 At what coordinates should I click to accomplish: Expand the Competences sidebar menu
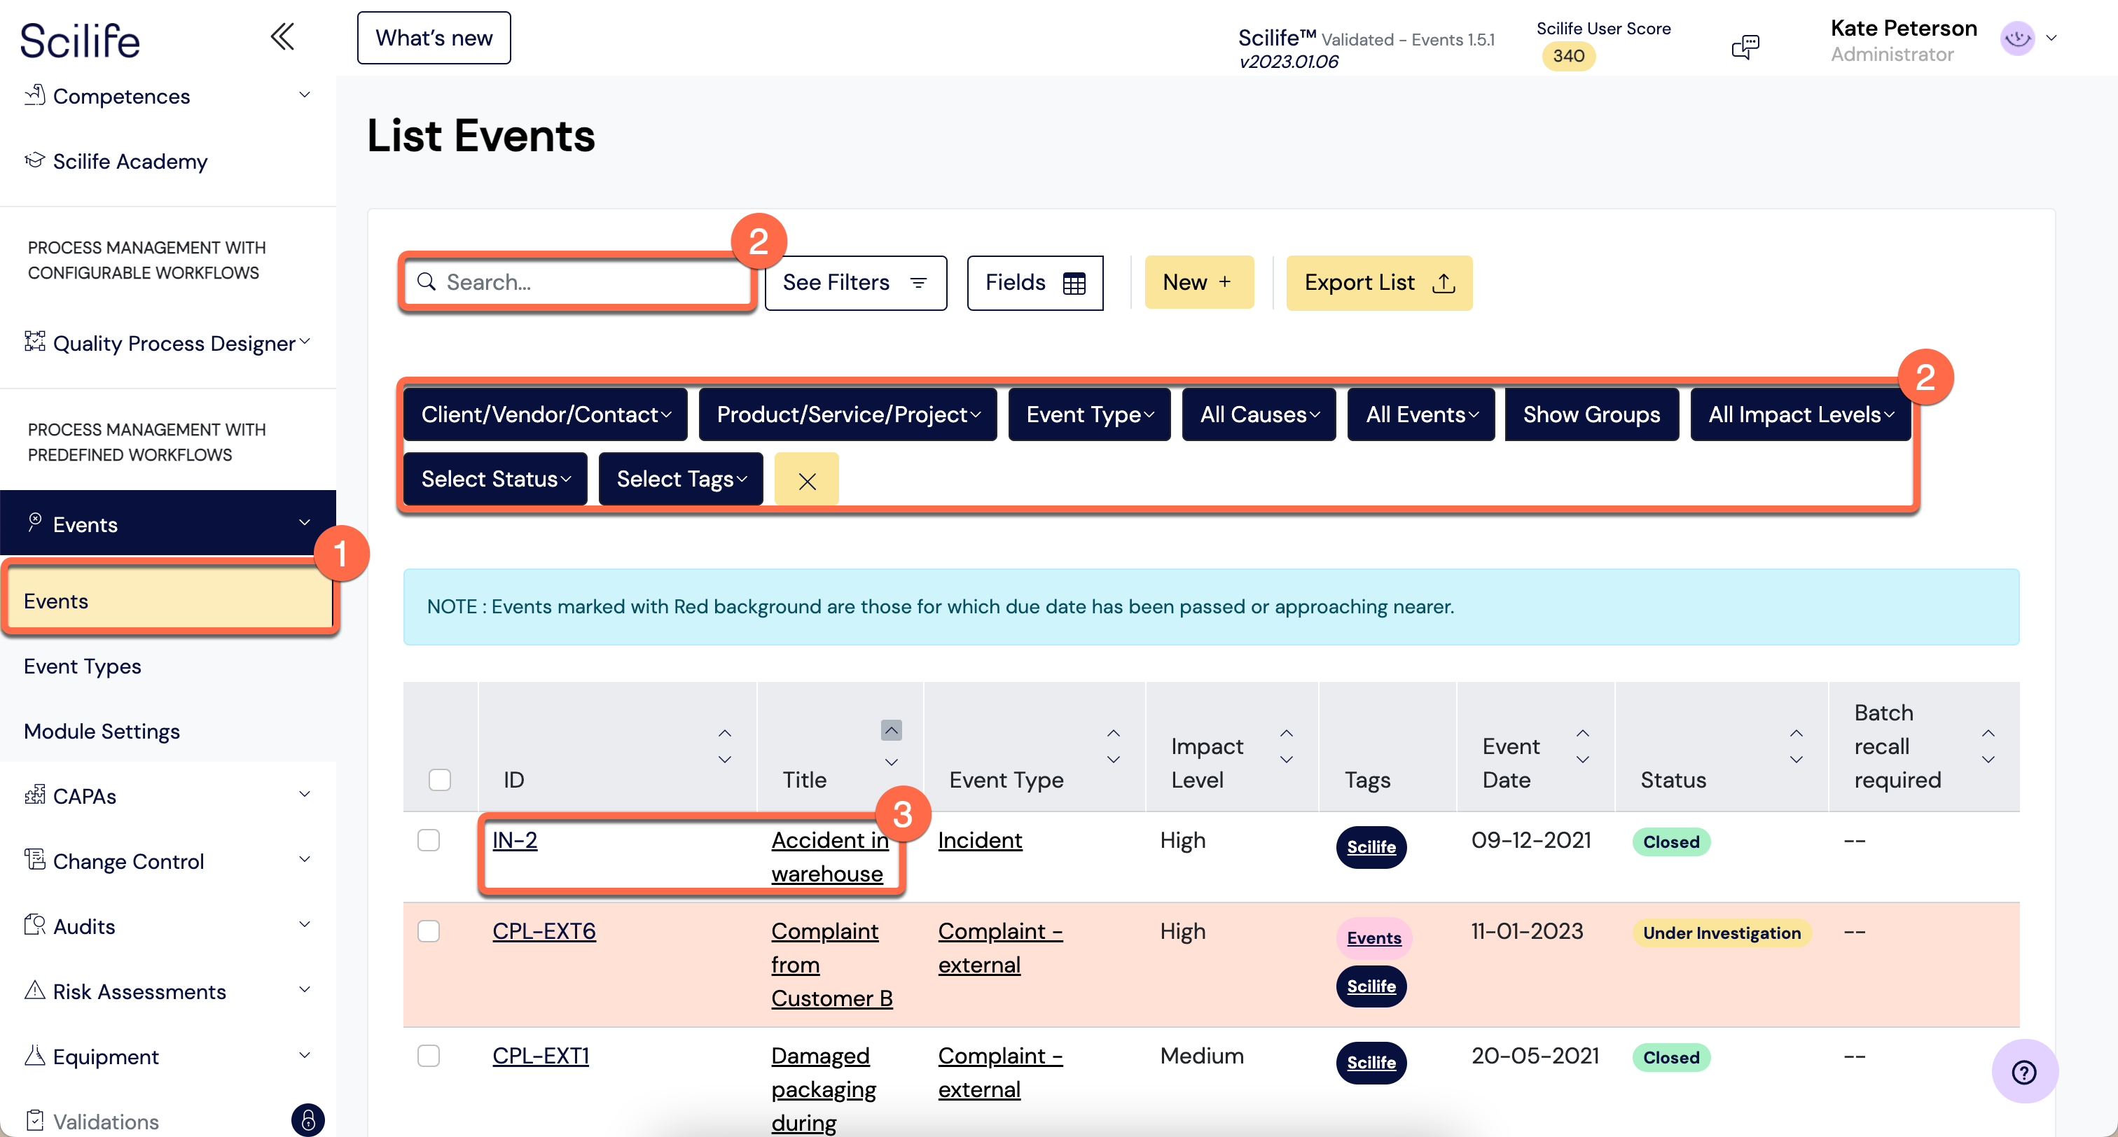304,95
